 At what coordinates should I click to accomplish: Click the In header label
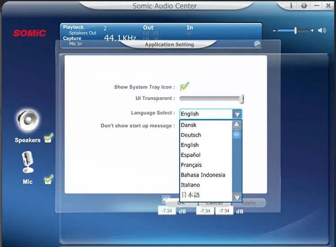pos(190,28)
